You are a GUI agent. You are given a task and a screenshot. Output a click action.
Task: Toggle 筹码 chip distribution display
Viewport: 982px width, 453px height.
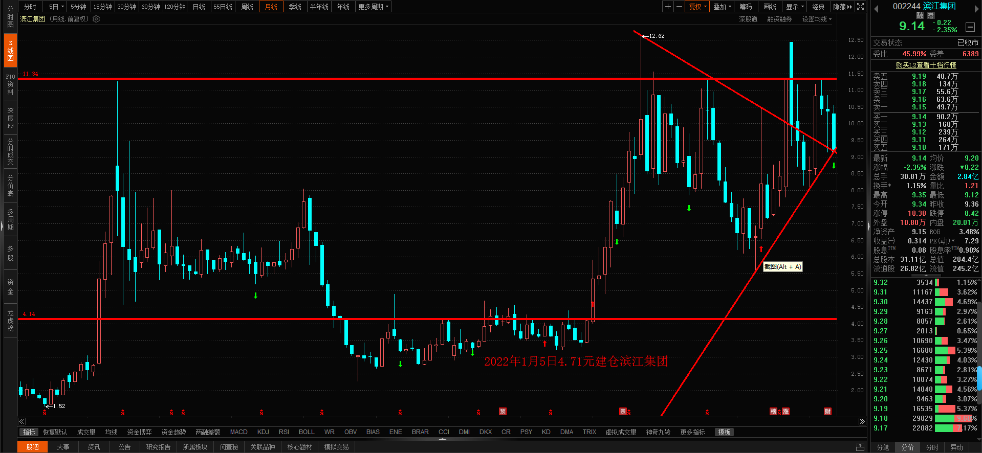point(746,7)
